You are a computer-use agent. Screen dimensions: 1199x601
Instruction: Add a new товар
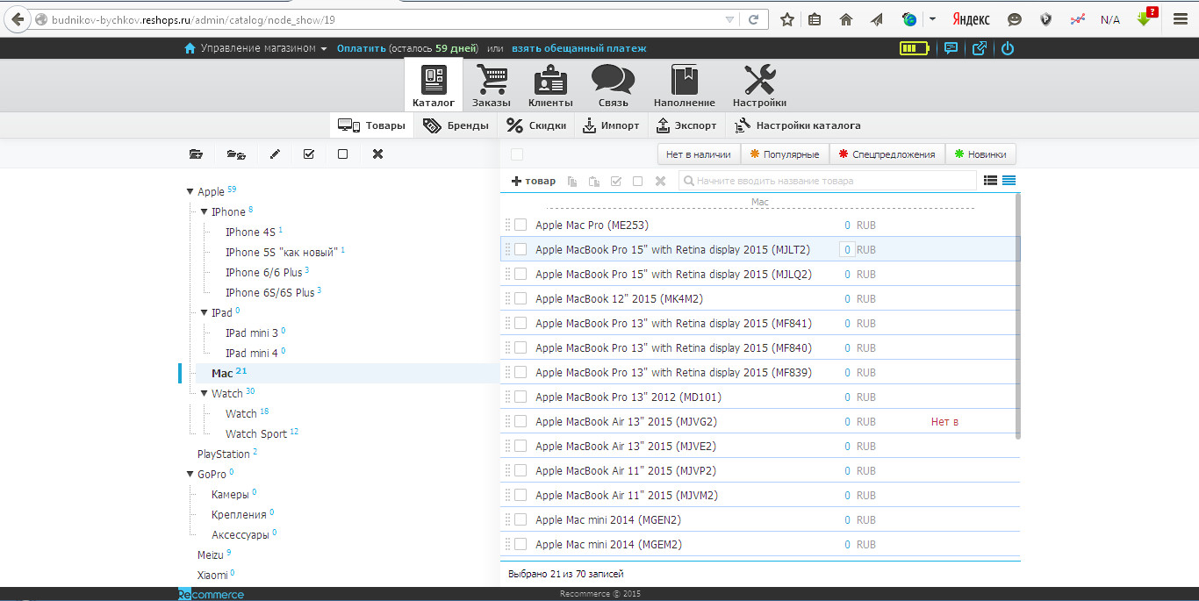point(534,181)
